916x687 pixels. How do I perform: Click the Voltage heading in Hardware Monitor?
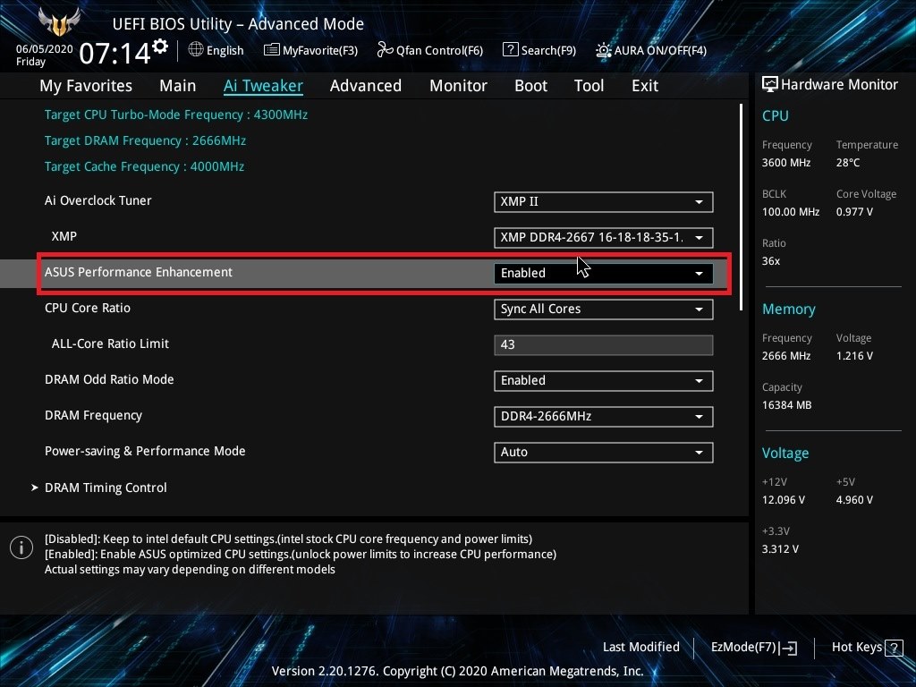pyautogui.click(x=785, y=454)
